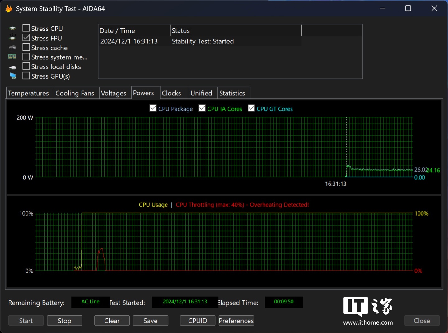448x333 pixels.
Task: Click the Start button
Action: pos(26,321)
